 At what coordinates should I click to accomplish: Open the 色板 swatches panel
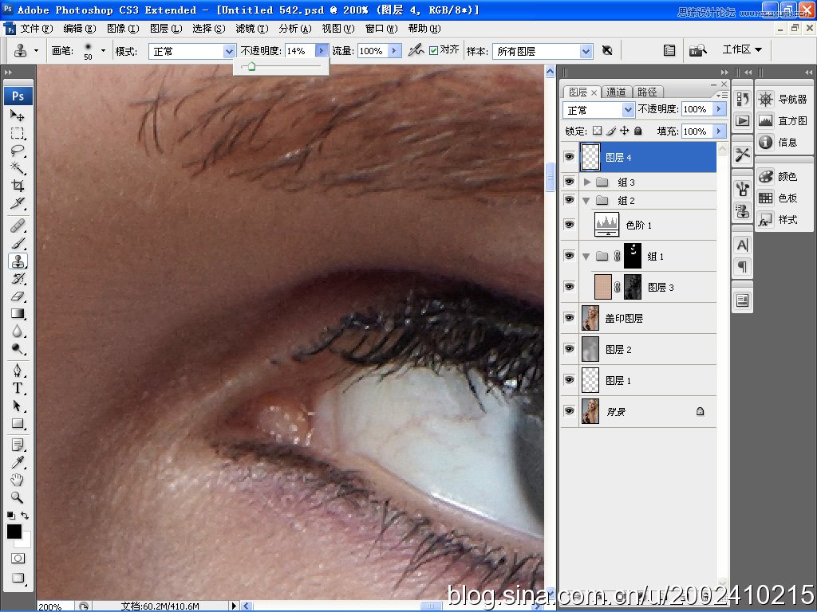778,198
